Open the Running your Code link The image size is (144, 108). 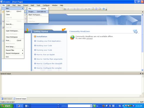pyautogui.click(x=44, y=50)
